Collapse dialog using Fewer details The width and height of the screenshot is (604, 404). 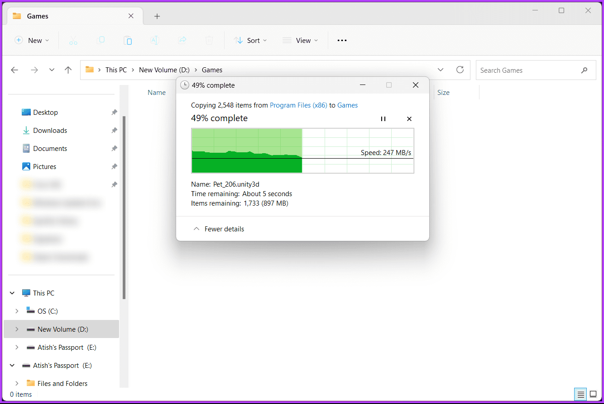(x=219, y=229)
